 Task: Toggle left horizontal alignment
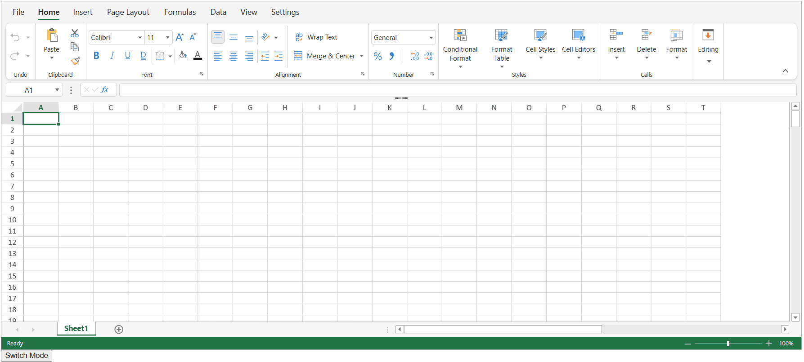(x=218, y=56)
